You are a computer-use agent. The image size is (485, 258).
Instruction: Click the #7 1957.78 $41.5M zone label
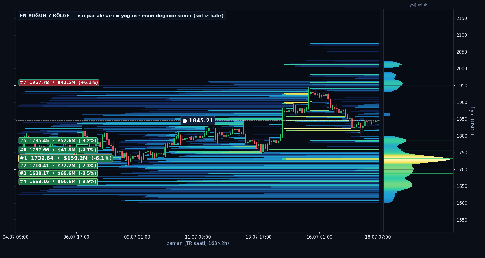coord(59,83)
